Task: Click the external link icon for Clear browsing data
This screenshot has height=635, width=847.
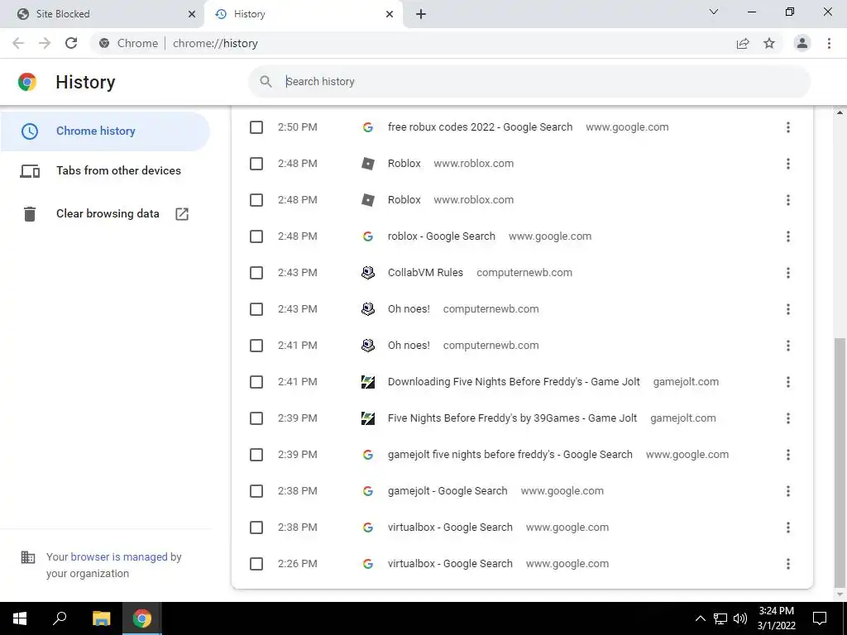Action: point(182,214)
